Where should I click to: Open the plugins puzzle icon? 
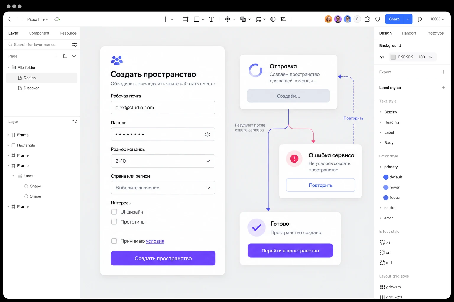click(x=367, y=19)
